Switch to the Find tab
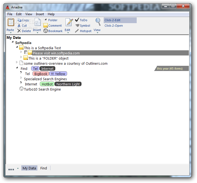The height and width of the screenshot is (183, 197). coord(44,168)
